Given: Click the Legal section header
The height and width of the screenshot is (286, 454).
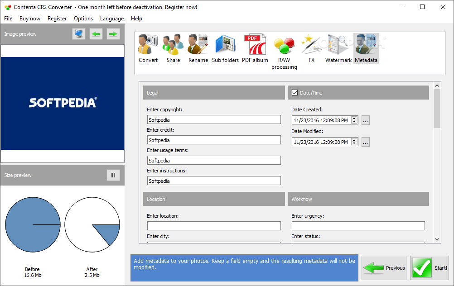Looking at the screenshot, I should [x=214, y=92].
